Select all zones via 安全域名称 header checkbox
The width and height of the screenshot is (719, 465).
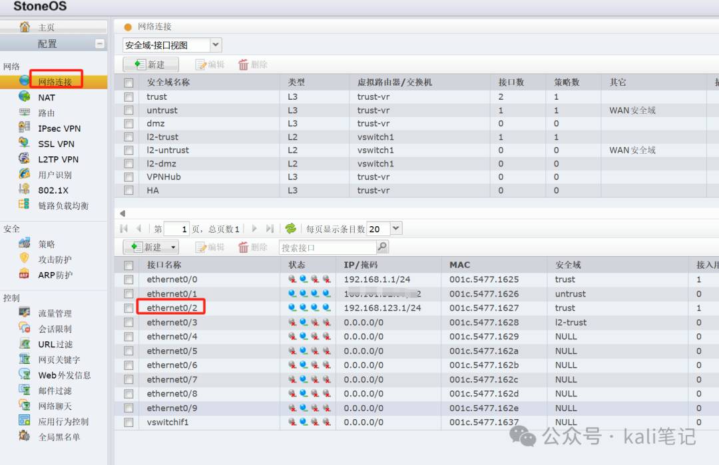(x=129, y=82)
